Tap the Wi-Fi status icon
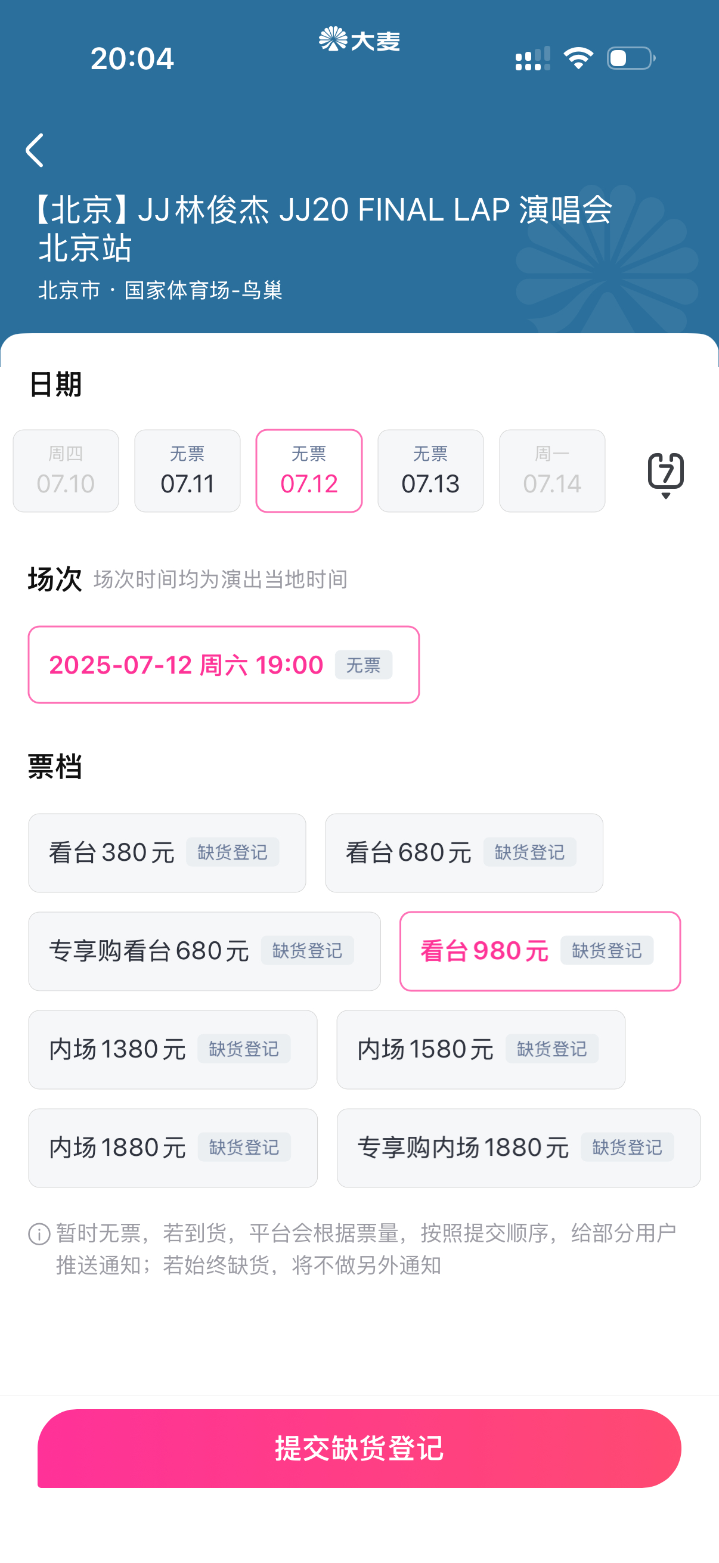The height and width of the screenshot is (1563, 719). click(578, 58)
